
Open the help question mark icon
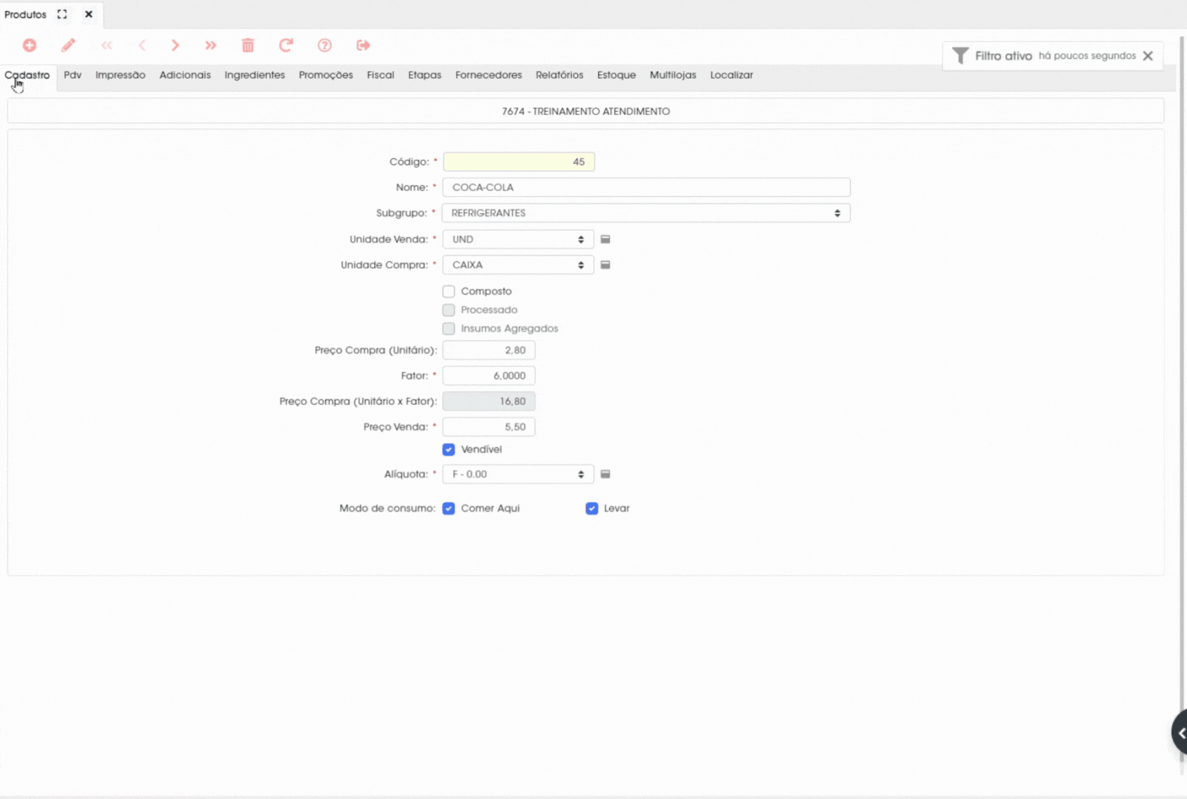[x=325, y=46]
